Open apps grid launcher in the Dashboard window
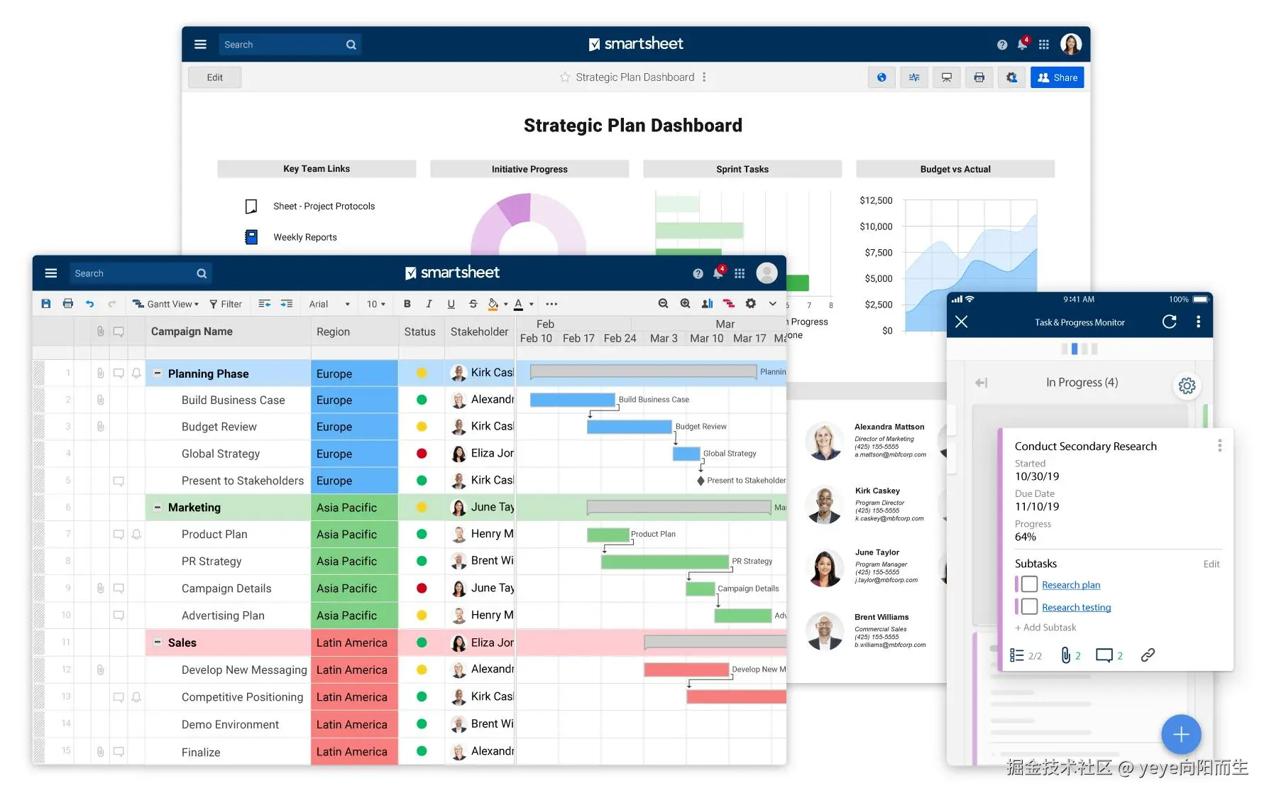The image size is (1269, 798). [x=1043, y=45]
